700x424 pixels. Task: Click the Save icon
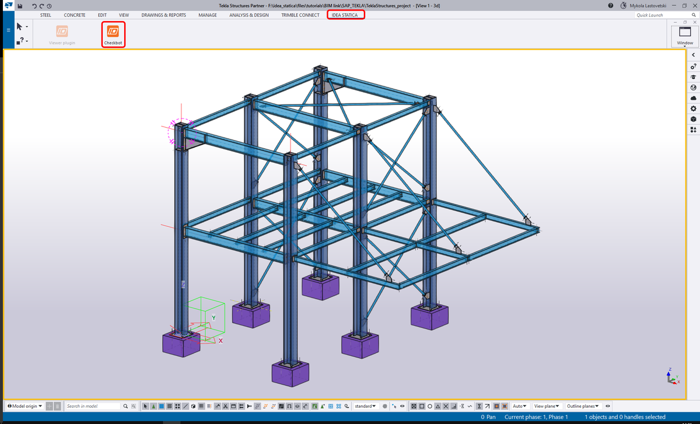pos(20,5)
